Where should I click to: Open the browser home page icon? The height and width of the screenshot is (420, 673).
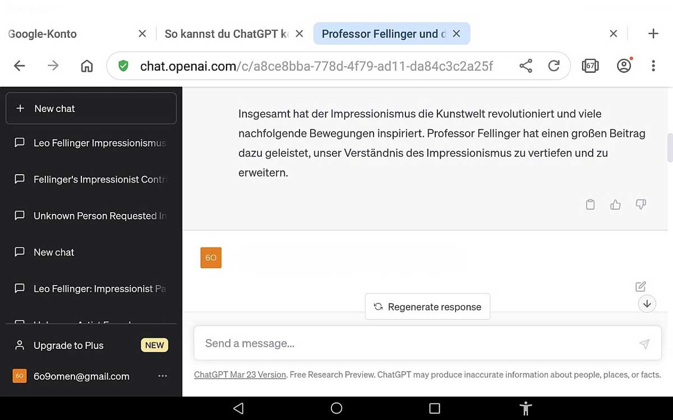tap(87, 66)
